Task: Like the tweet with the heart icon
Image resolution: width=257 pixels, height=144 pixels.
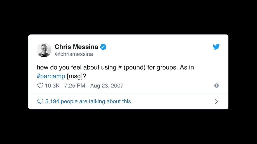Action: (40, 85)
